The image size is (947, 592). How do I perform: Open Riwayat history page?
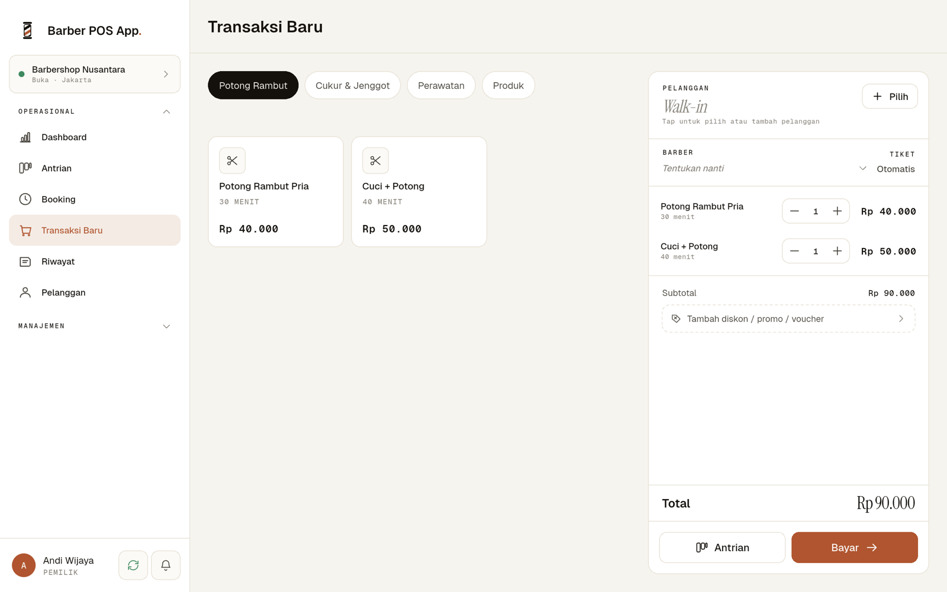[95, 262]
